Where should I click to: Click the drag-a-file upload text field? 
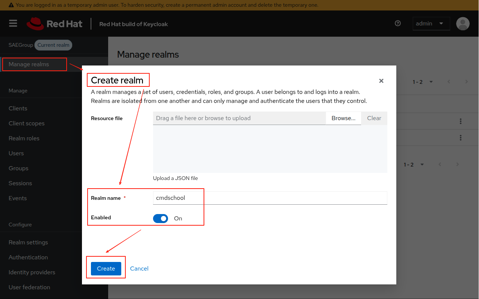[239, 118]
